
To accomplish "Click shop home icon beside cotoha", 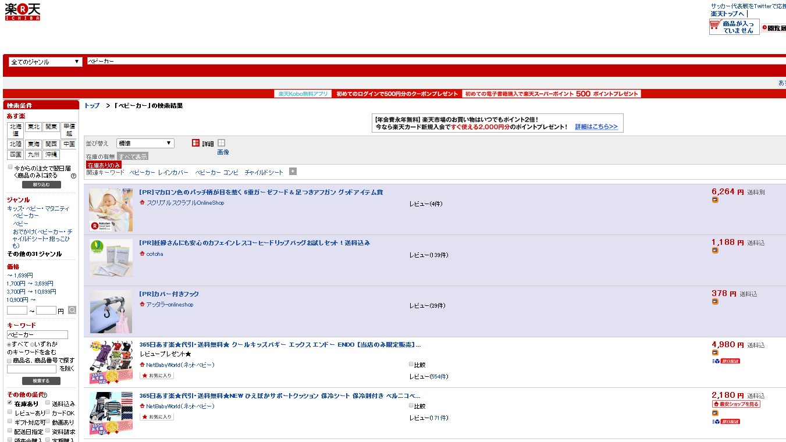I will pos(142,254).
